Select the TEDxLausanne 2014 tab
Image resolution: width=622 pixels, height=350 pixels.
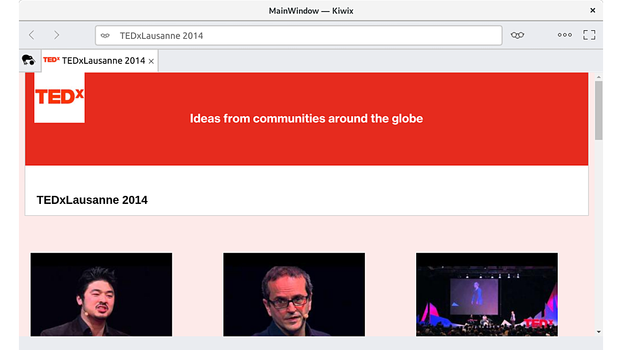(100, 61)
